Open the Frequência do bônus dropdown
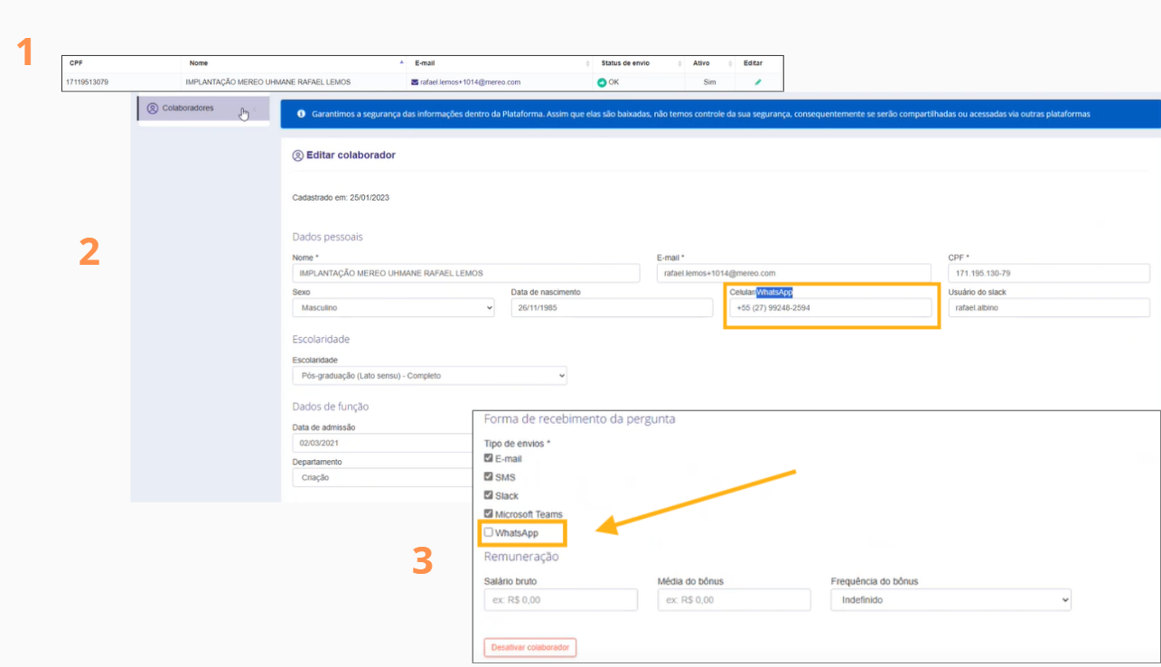The image size is (1161, 667). click(950, 600)
